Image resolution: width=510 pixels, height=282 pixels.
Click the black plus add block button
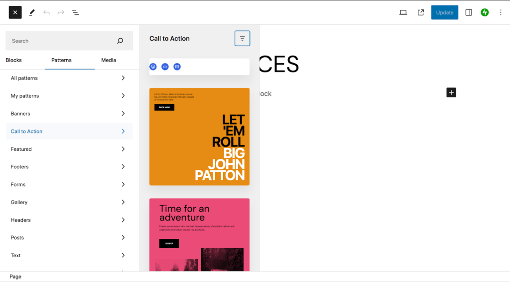451,92
